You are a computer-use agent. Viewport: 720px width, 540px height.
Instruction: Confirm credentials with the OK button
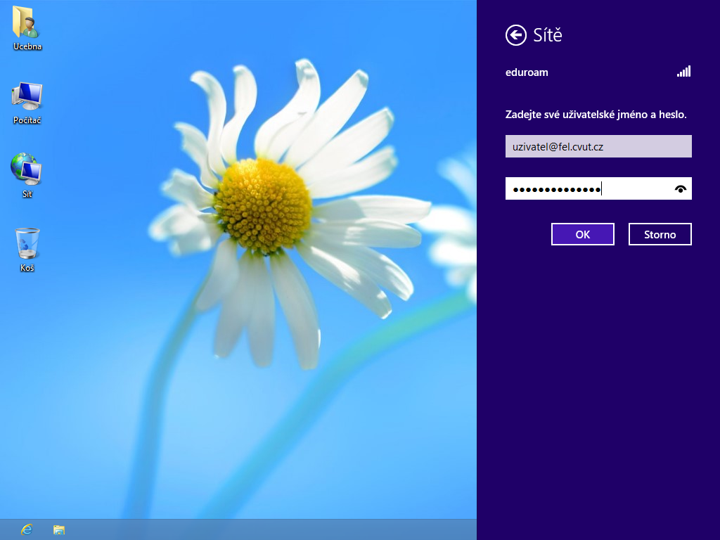tap(582, 234)
